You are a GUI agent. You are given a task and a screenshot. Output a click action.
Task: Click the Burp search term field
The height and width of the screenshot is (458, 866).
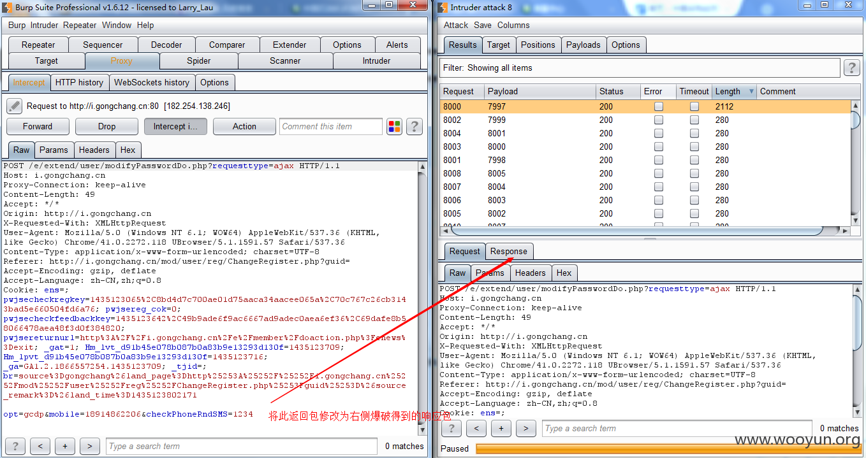[242, 446]
